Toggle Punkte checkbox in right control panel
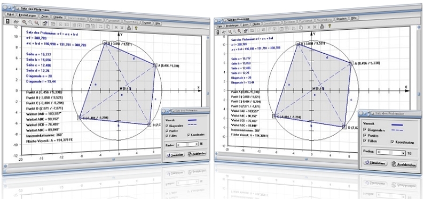This screenshot has height=199, width=424. pyautogui.click(x=365, y=135)
